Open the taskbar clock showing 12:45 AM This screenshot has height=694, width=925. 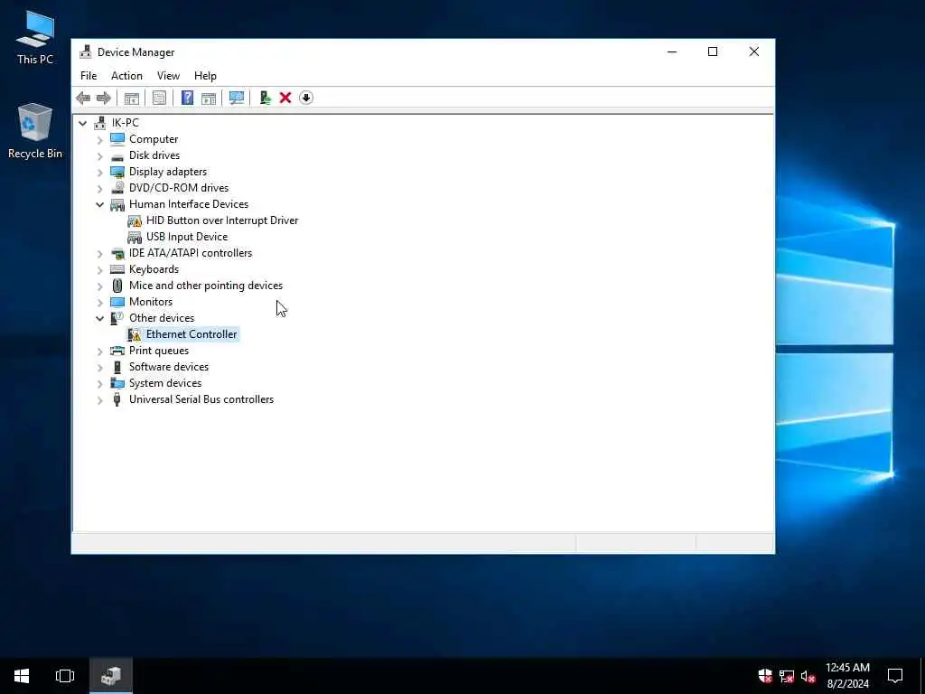(x=847, y=676)
